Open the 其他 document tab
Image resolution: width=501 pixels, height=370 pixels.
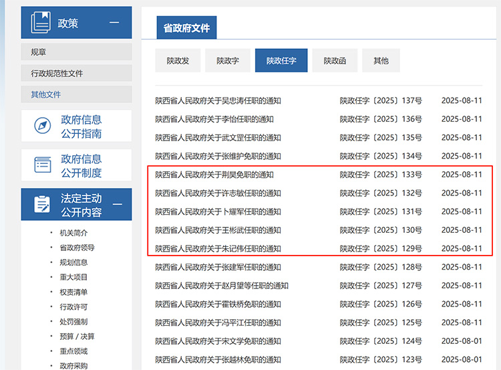coord(381,61)
